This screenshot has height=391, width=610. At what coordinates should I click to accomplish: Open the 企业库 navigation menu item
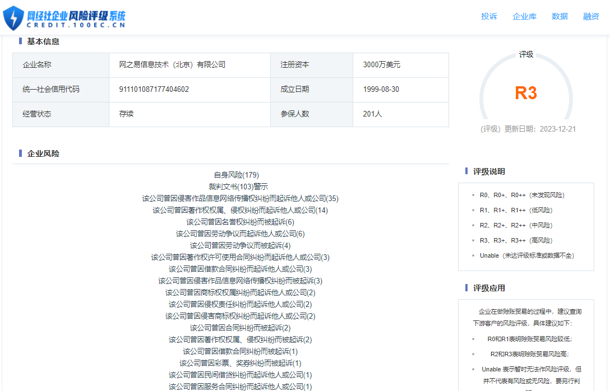(x=524, y=16)
